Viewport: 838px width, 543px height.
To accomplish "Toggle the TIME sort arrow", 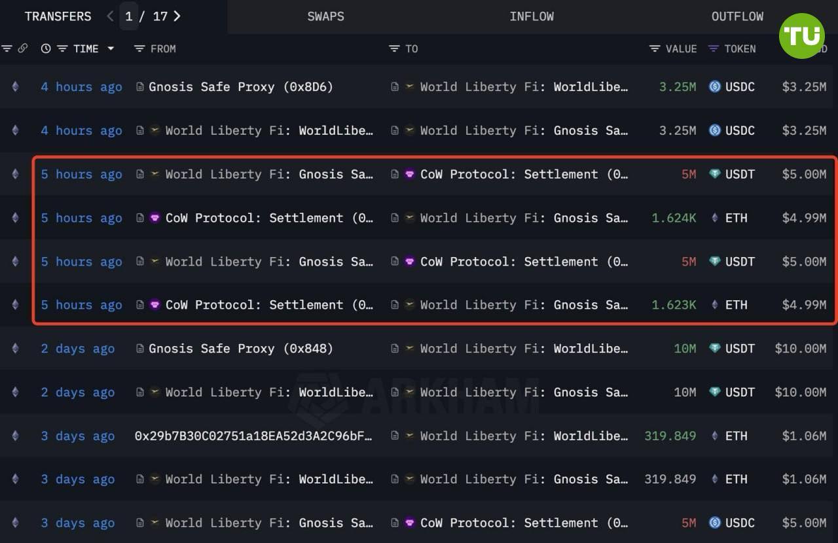I will [111, 48].
